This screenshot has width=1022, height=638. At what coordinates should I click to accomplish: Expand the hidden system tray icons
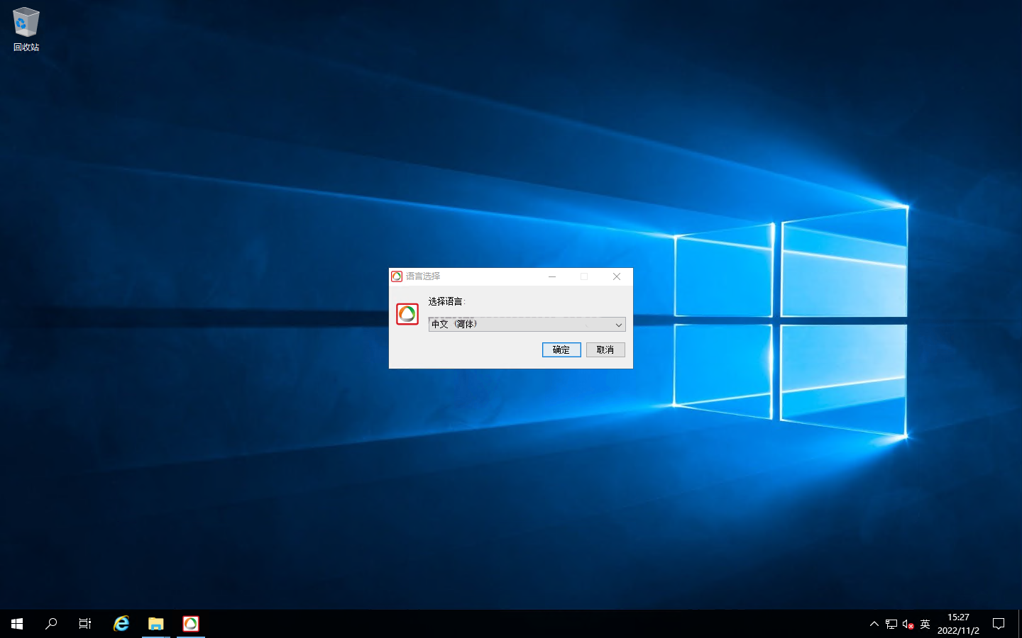click(874, 624)
